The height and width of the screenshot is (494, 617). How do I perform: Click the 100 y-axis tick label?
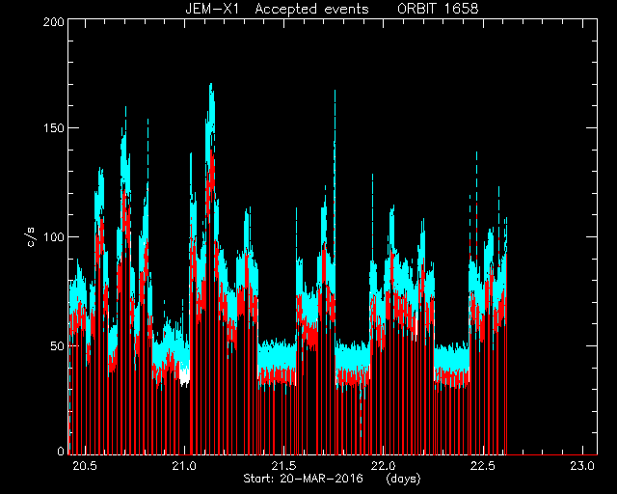[54, 237]
